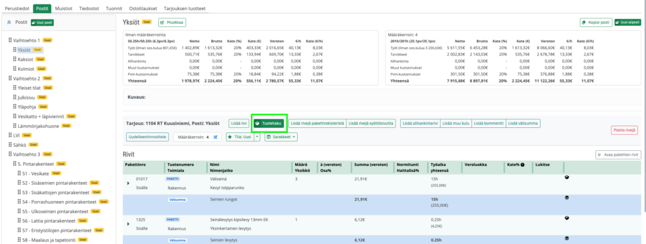Open the Tila: Uusi dropdown arrow
The image size is (646, 244).
pos(257,137)
